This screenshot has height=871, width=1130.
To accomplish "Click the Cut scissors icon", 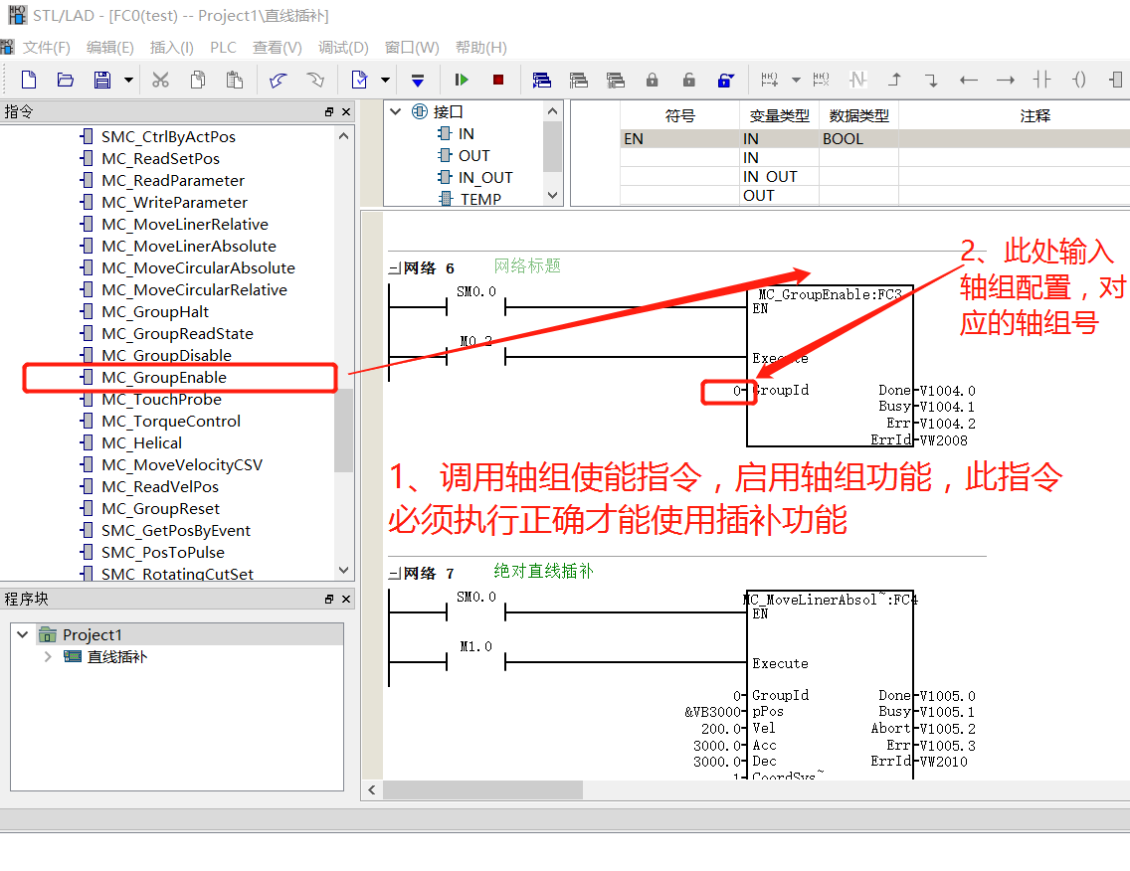I will [161, 80].
